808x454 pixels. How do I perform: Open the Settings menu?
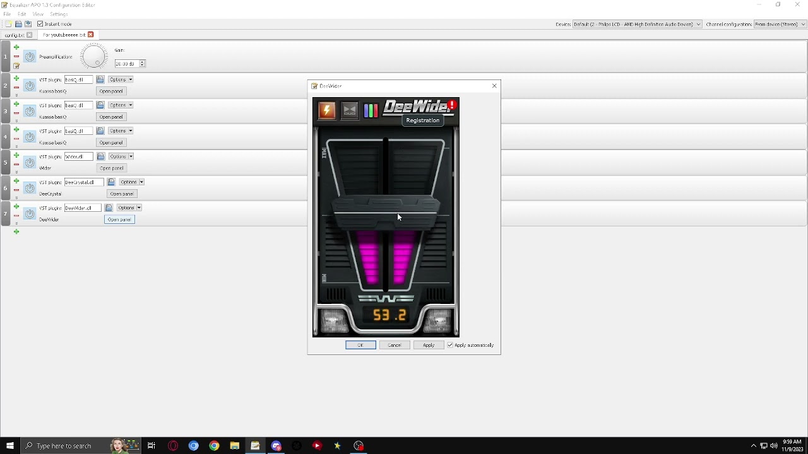pos(59,14)
